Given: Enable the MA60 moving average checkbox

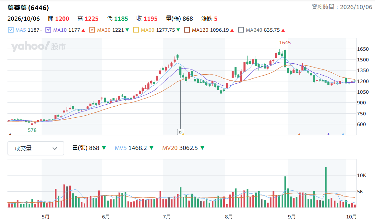Looking at the screenshot, I should [x=136, y=30].
